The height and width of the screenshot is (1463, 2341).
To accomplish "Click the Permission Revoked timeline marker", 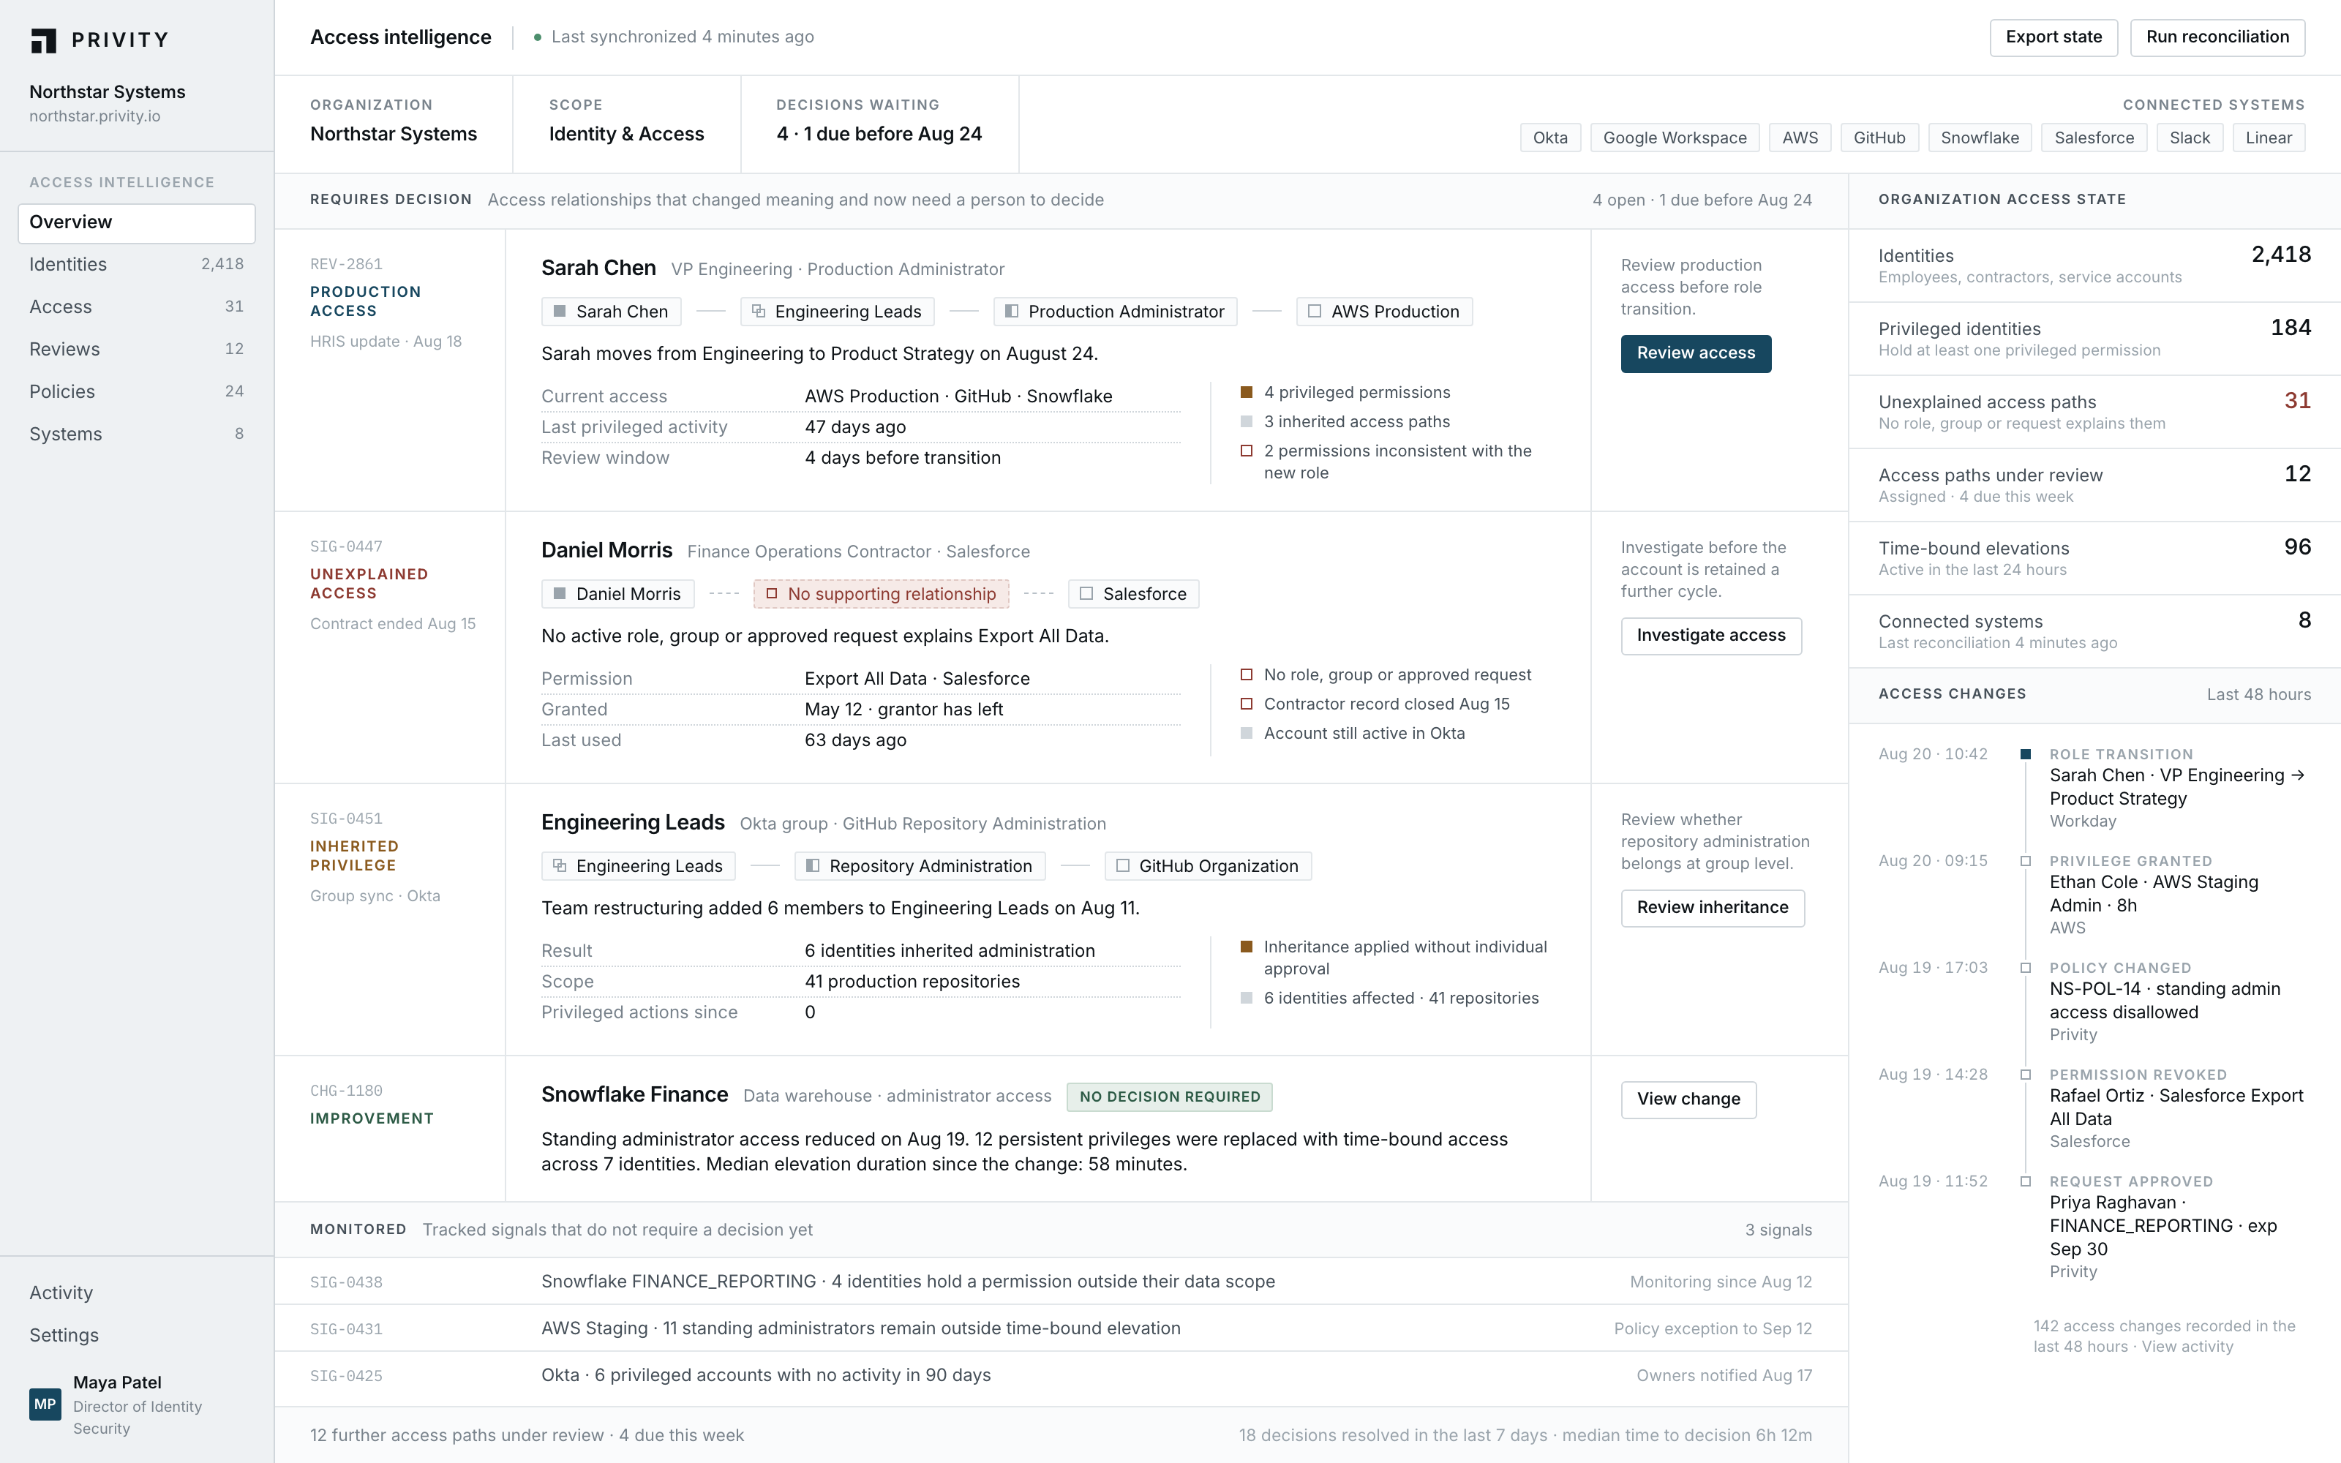I will click(x=2026, y=1074).
